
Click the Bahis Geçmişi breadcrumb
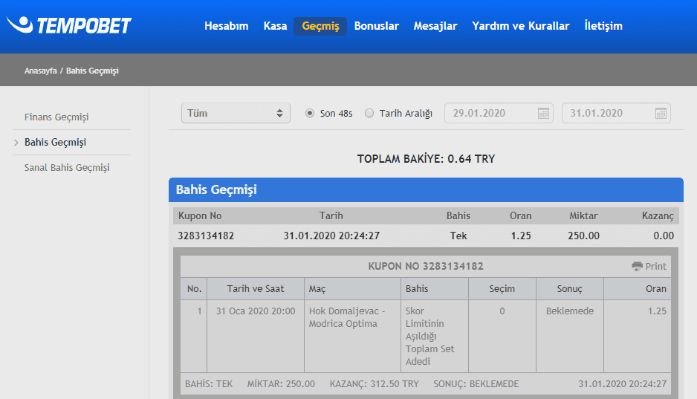[92, 71]
